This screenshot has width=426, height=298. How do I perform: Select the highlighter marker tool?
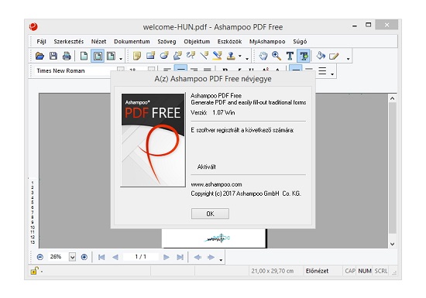coord(218,56)
